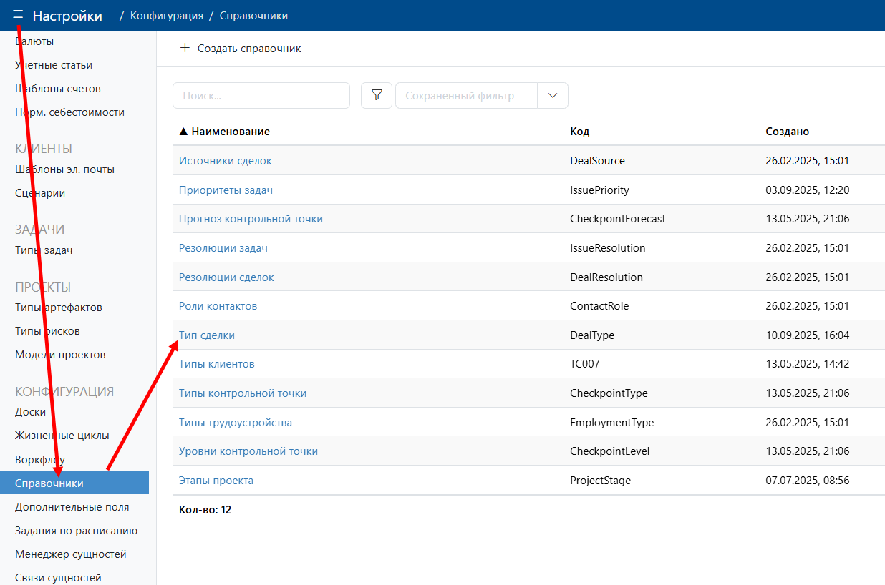The height and width of the screenshot is (585, 885).
Task: Select Задания по расписанию in sidebar
Action: click(x=77, y=531)
